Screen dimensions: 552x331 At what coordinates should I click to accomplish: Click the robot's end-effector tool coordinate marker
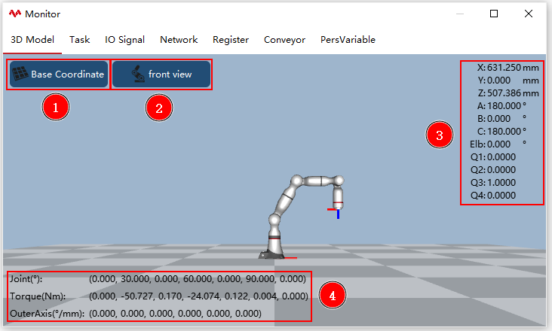tap(335, 213)
